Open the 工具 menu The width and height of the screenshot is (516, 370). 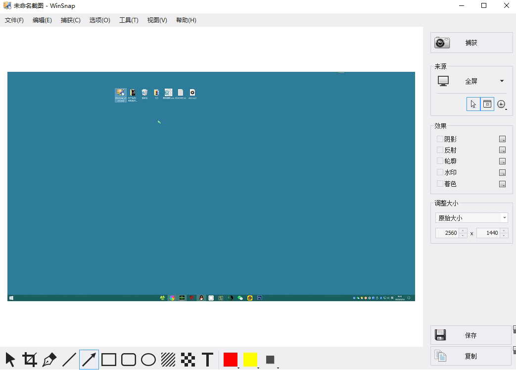tap(128, 20)
